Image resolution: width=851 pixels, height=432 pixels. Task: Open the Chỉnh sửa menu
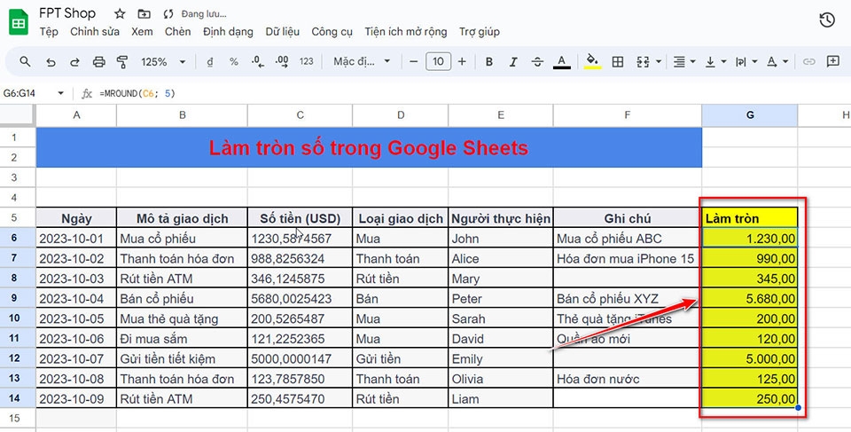95,32
